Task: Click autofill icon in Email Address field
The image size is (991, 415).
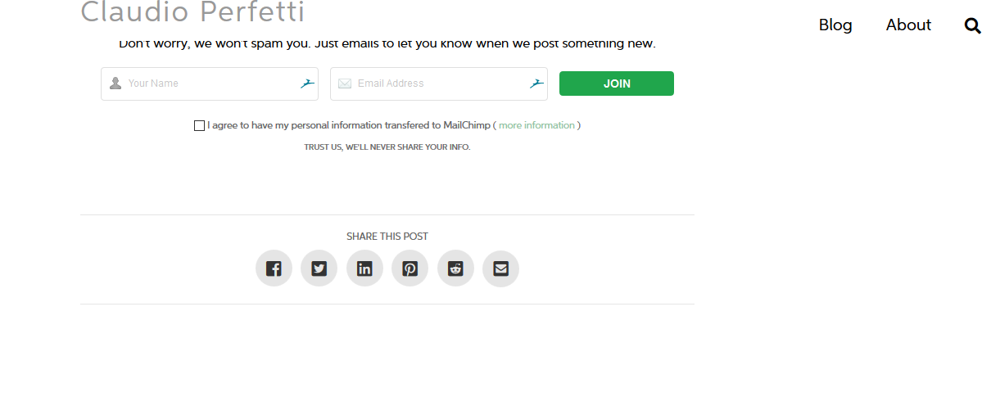Action: [536, 83]
